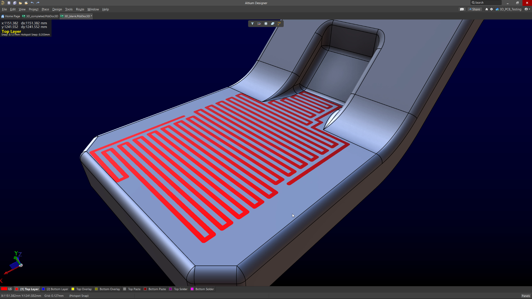Viewport: 532px width, 299px height.
Task: Click the Place Component chip icon
Action: point(266,24)
